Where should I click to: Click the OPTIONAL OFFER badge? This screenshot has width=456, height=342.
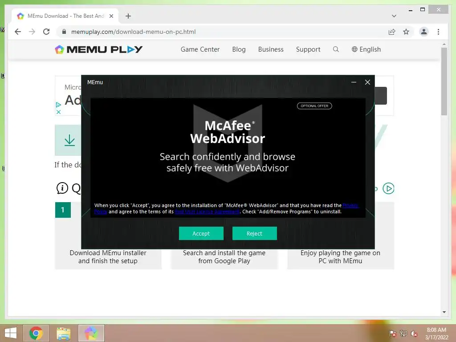pos(314,106)
